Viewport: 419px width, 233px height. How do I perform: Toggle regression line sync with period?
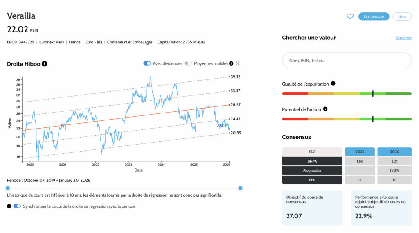coord(17,206)
